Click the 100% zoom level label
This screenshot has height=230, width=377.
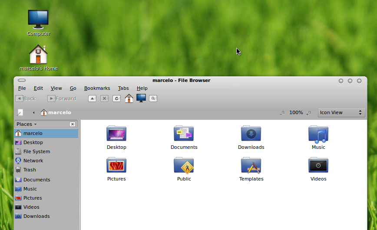coord(296,112)
